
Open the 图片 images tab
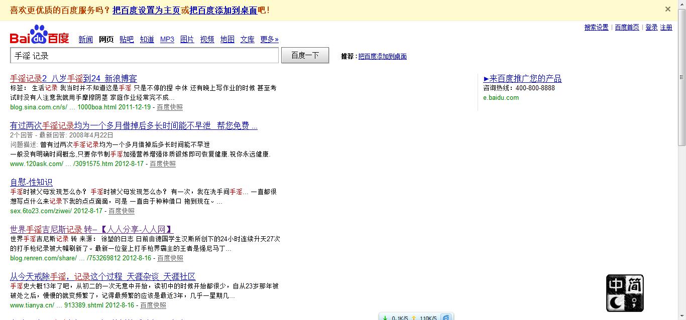[x=187, y=40]
